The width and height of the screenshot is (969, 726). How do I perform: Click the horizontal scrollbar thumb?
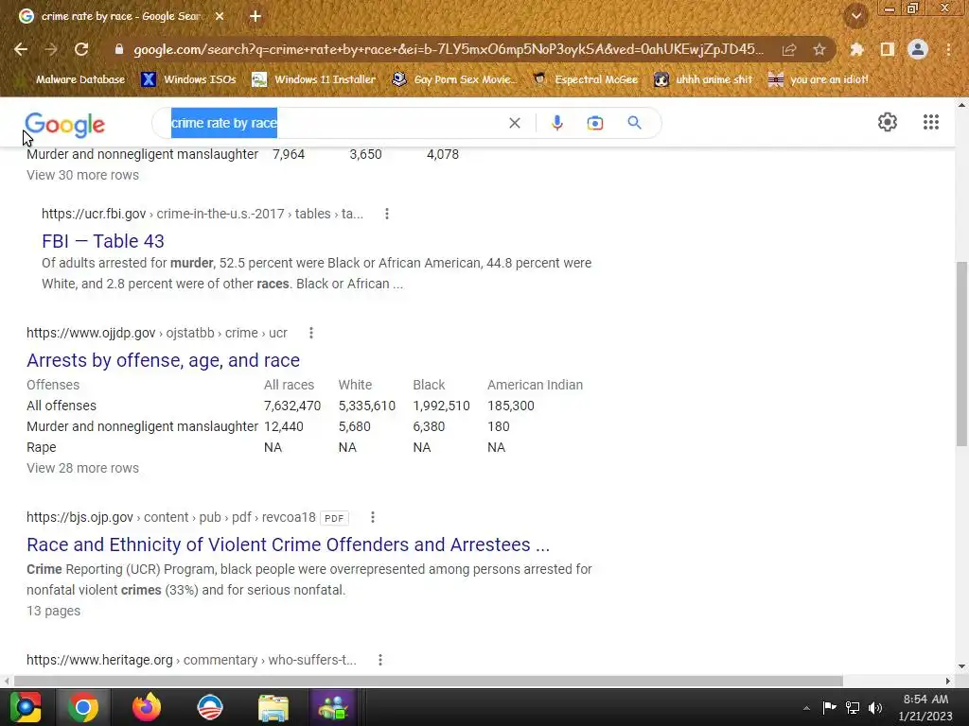point(429,681)
